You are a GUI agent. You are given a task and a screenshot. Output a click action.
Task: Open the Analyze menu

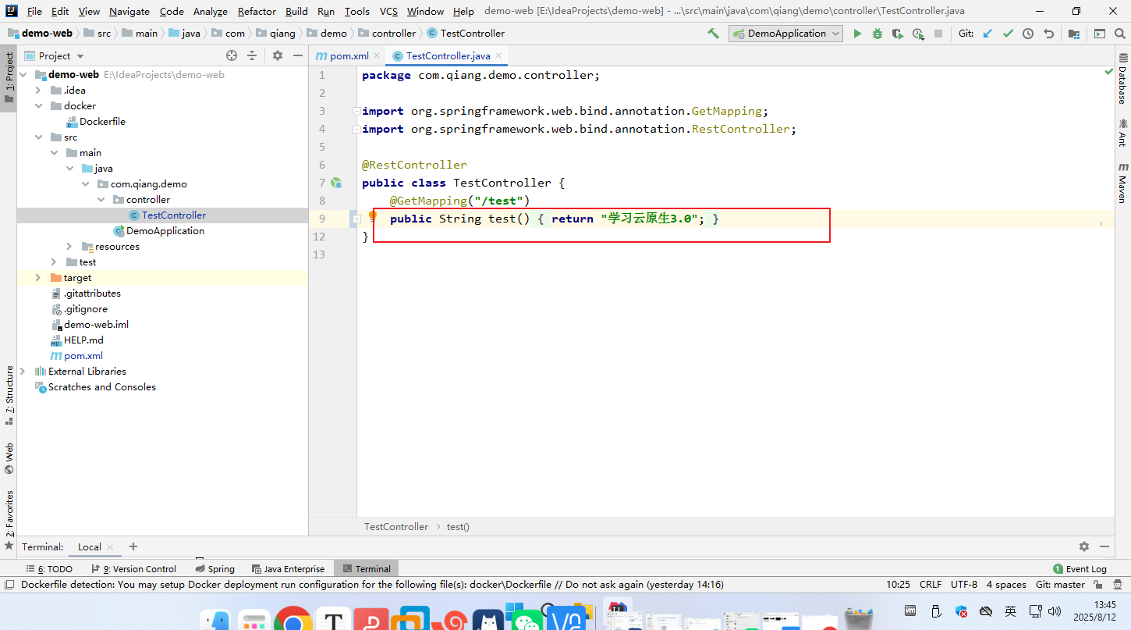point(211,12)
